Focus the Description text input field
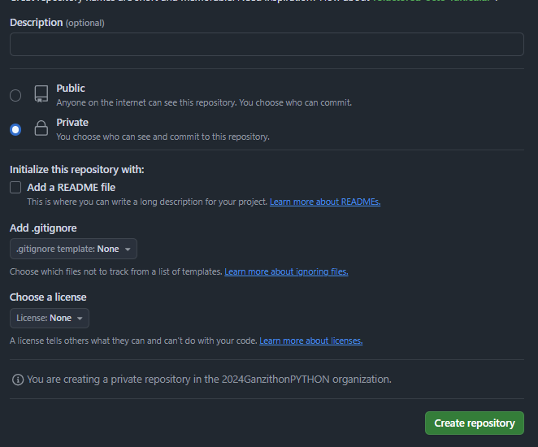 (x=267, y=45)
